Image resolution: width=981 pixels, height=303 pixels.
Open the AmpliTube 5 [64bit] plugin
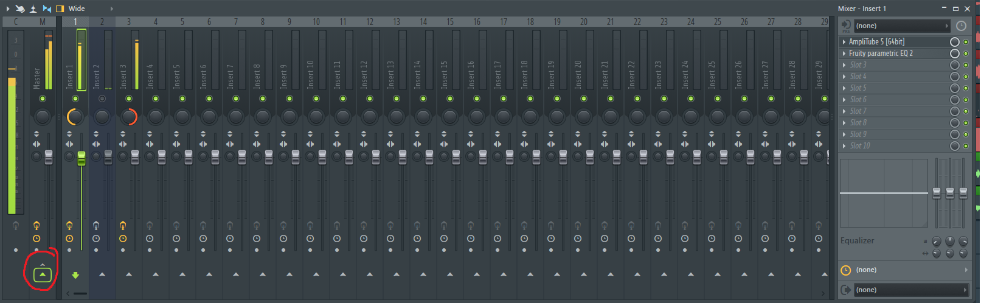click(x=876, y=42)
